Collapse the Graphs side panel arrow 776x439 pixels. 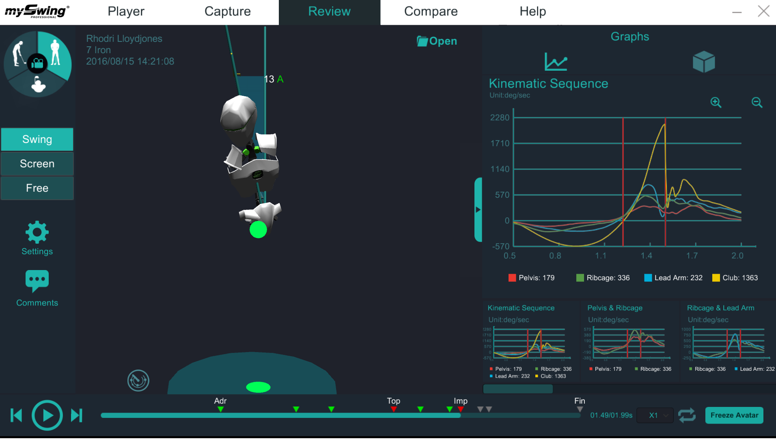pyautogui.click(x=478, y=210)
